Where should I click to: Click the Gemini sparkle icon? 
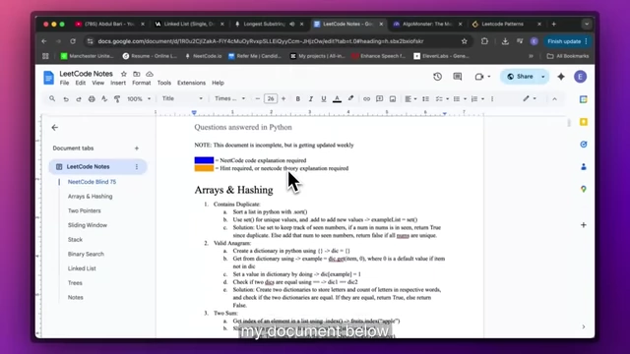coord(561,77)
